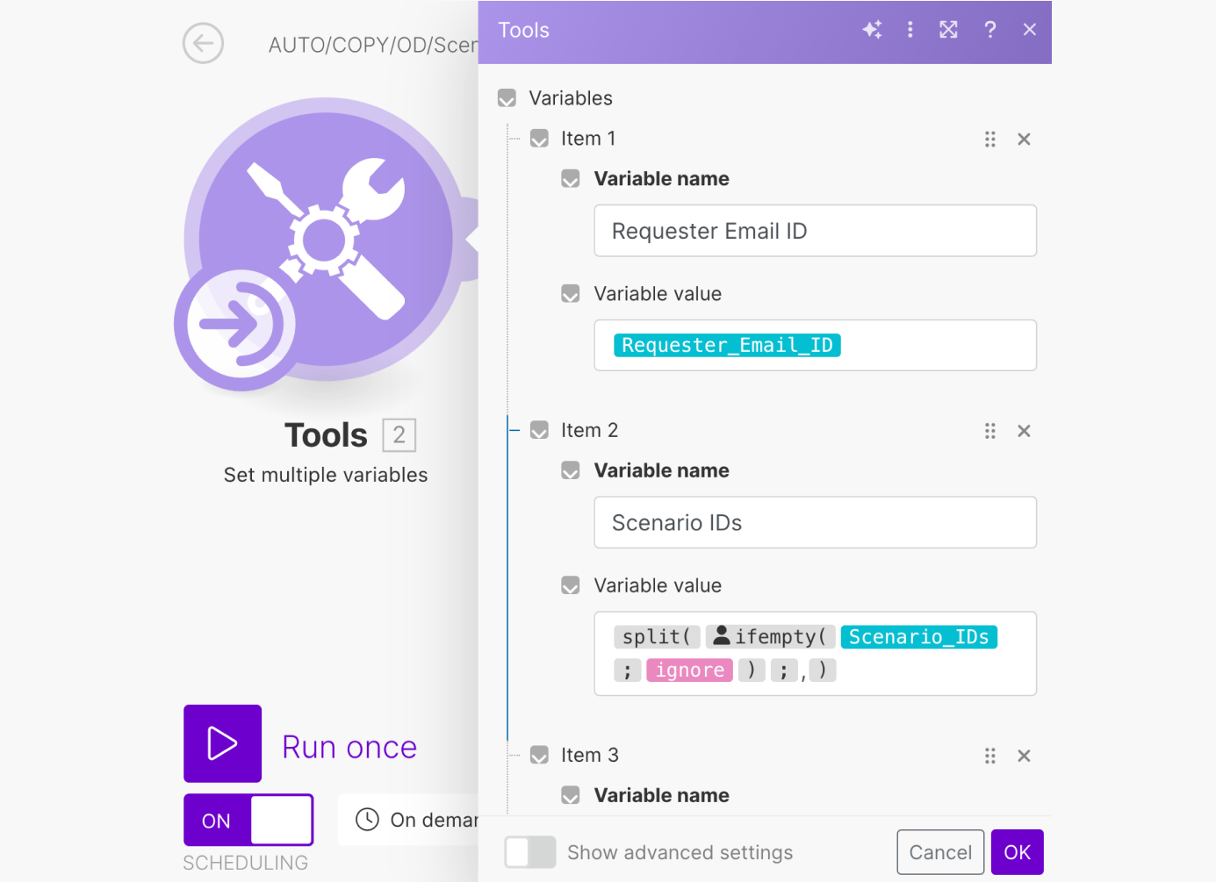
Task: Click the AI assistant sparkle icon
Action: pyautogui.click(x=872, y=30)
